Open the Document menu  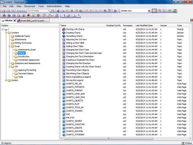point(30,6)
